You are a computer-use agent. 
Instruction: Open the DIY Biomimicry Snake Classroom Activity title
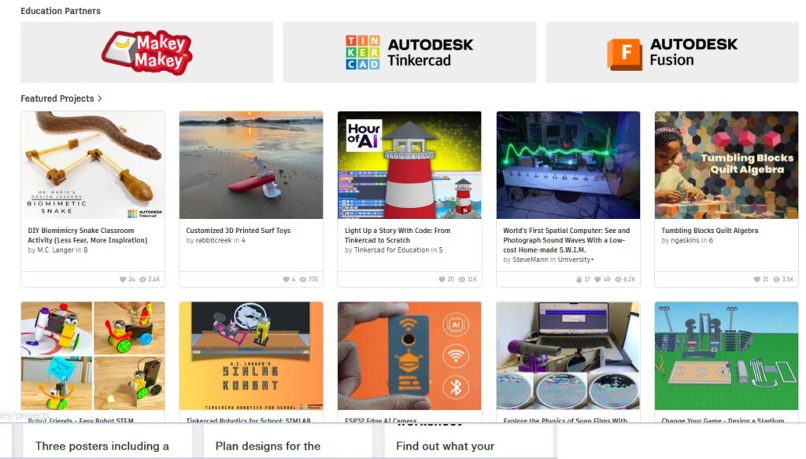(87, 235)
